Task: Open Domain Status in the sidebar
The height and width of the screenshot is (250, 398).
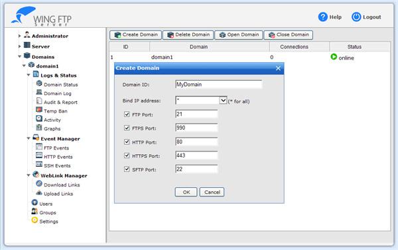Action: point(60,85)
